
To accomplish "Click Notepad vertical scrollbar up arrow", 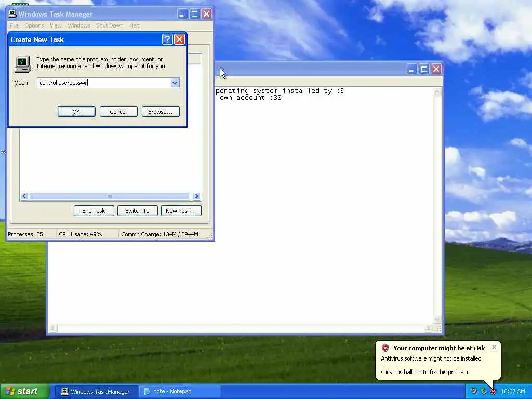I will click(x=437, y=92).
